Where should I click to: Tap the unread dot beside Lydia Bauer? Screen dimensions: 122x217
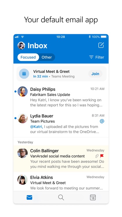(16, 118)
